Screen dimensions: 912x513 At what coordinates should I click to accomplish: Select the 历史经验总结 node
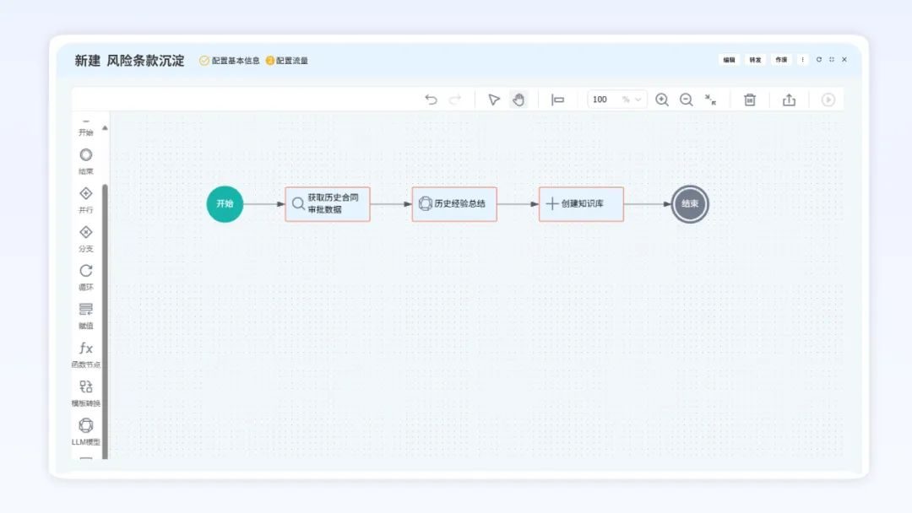454,204
